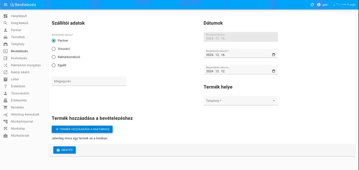Focus the Megjegyzés input field
This screenshot has width=359, height=170.
pos(89,81)
